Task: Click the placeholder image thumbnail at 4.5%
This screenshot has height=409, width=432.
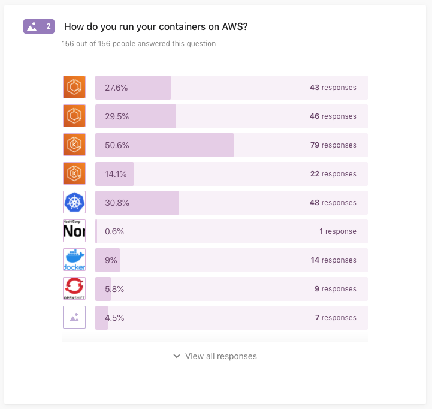Action: pyautogui.click(x=74, y=317)
